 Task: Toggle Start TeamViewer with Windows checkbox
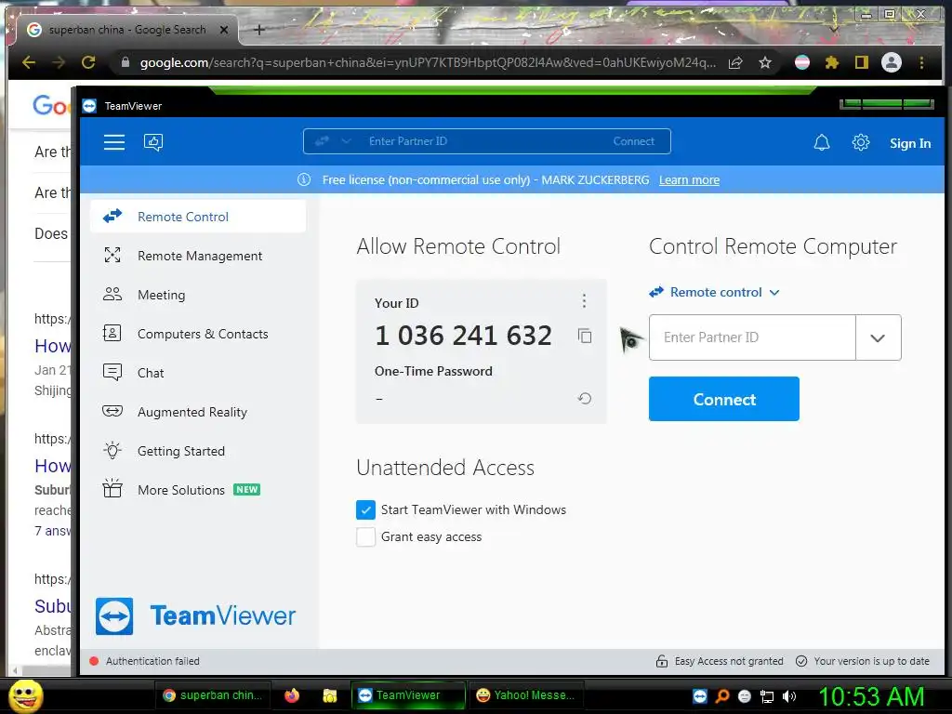click(365, 510)
